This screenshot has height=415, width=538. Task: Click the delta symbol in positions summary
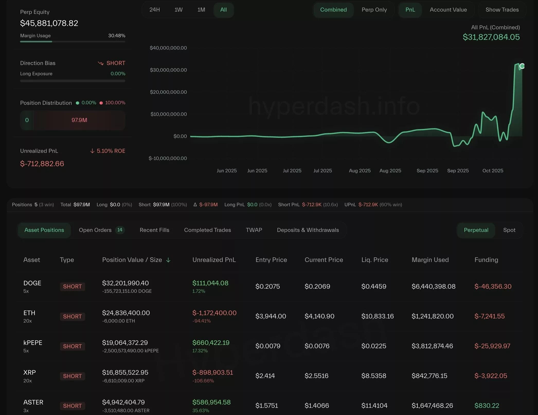[x=195, y=205]
